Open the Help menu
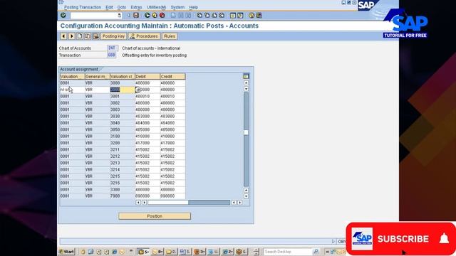This screenshot has width=456, height=256. point(193,7)
